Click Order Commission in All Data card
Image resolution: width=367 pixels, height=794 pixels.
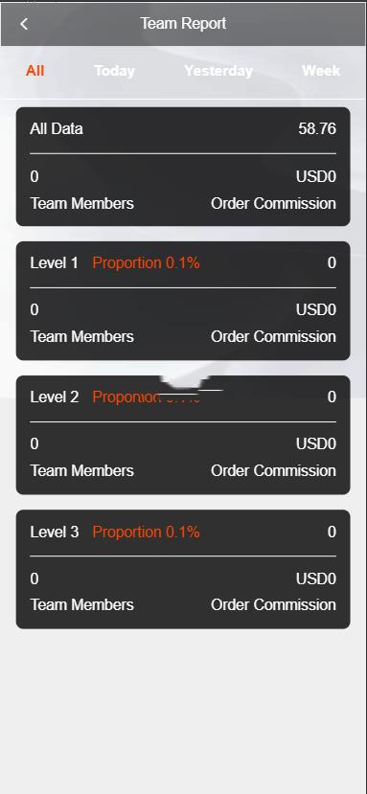274,204
